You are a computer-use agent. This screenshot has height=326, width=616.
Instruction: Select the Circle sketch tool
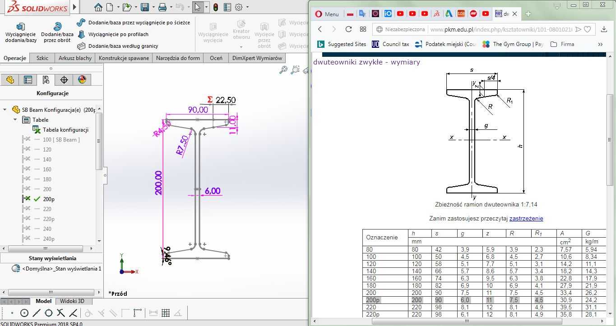[24, 313]
